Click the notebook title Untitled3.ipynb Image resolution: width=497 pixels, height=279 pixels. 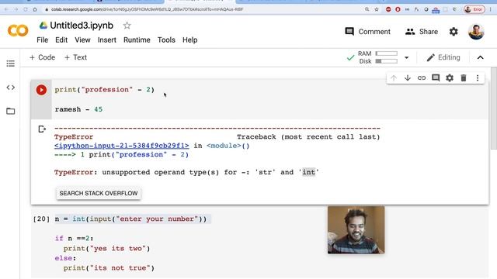[x=82, y=26]
